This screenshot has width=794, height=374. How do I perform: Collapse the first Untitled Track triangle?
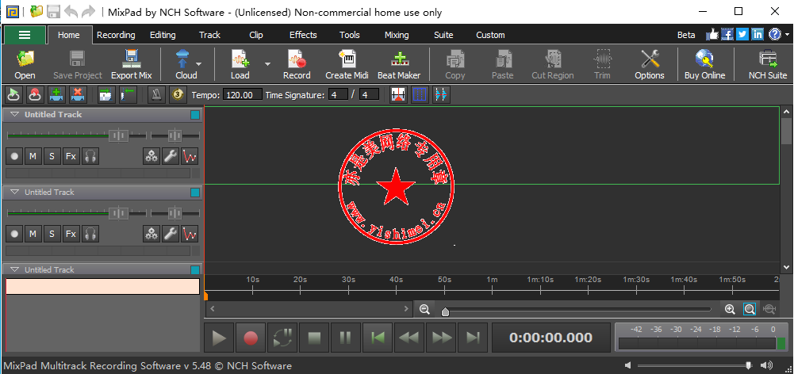14,114
